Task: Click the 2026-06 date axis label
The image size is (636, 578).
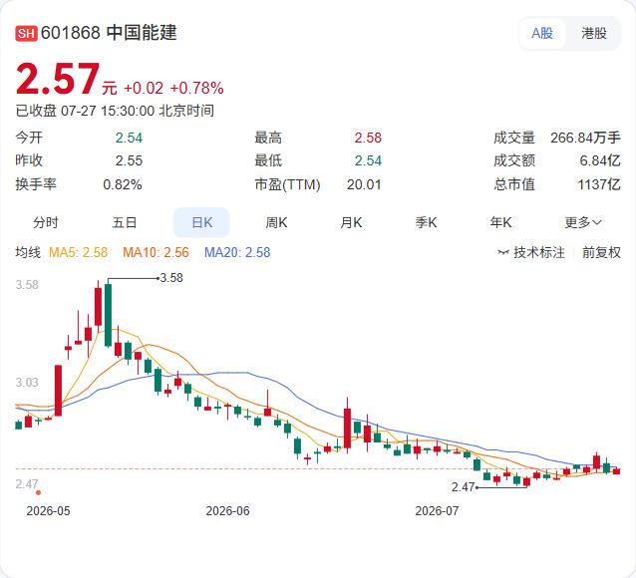Action: point(227,510)
